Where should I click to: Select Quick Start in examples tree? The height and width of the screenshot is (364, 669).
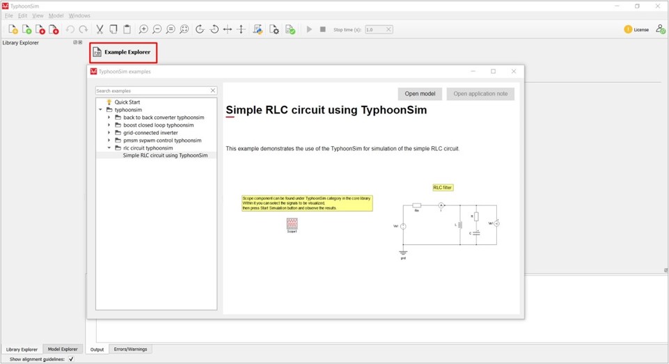pos(127,102)
